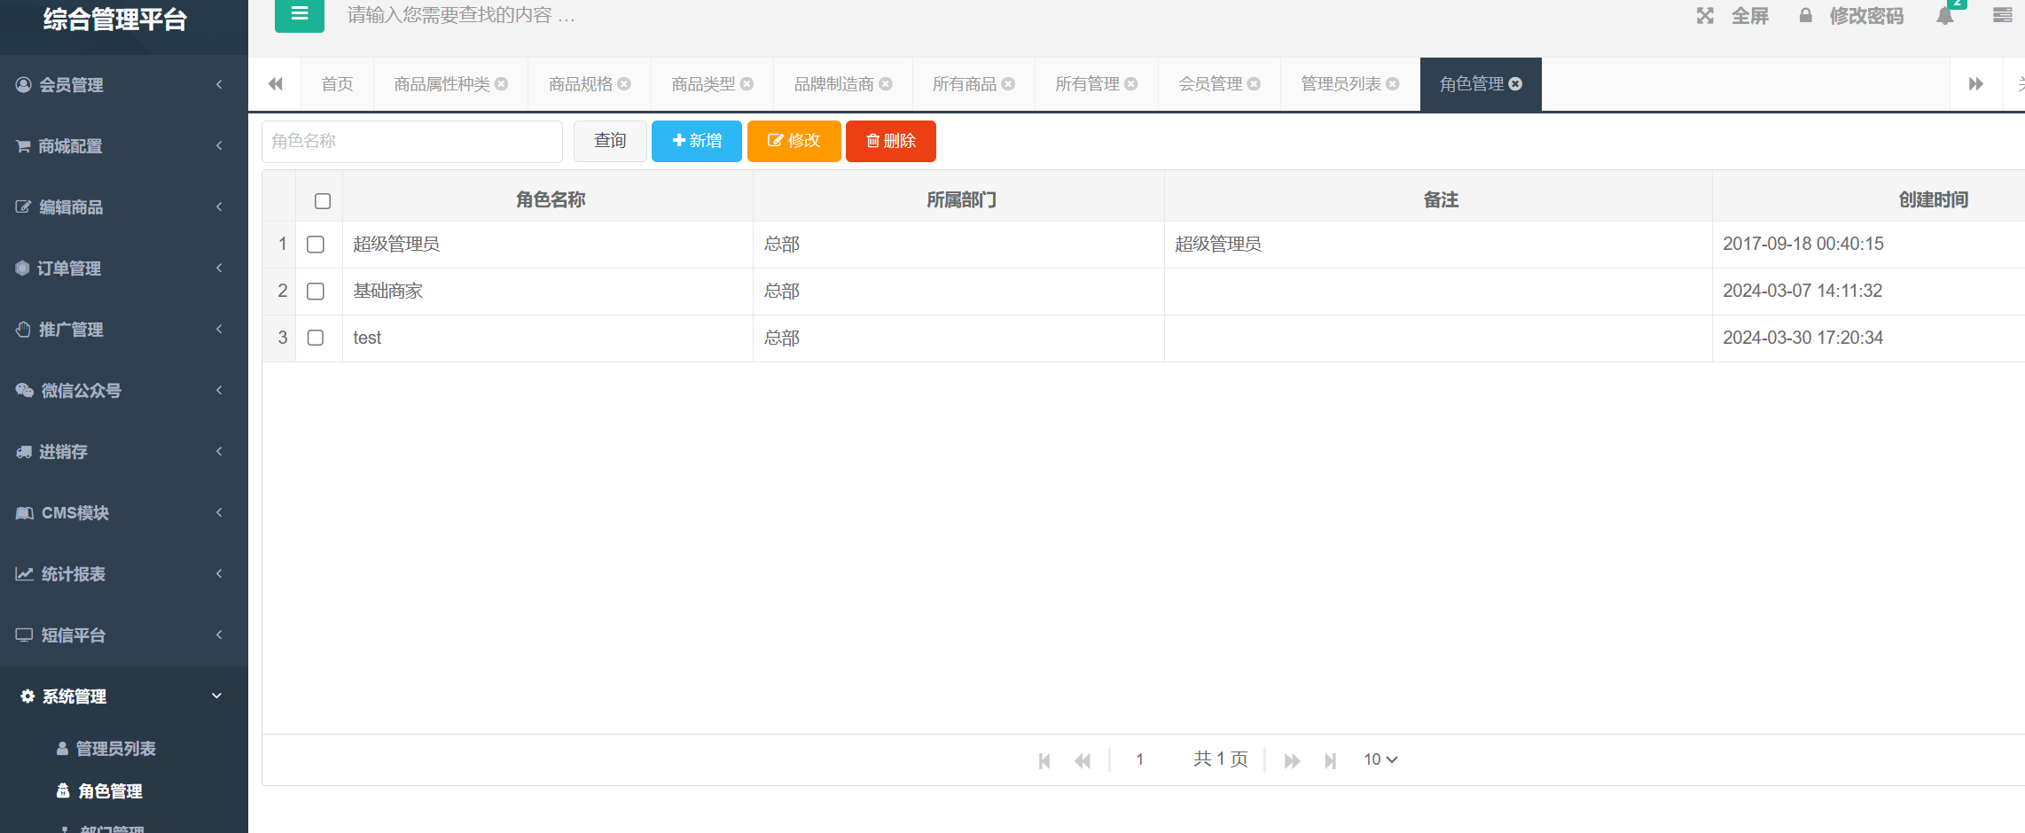Click the lock icon beside 修改密码
2025x833 pixels.
(1805, 16)
